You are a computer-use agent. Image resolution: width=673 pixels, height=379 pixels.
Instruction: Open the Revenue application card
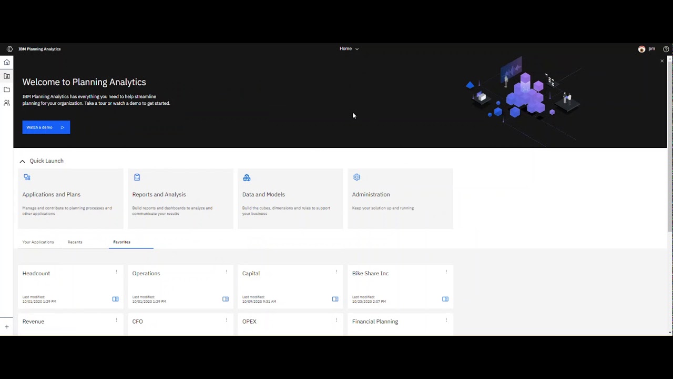click(x=70, y=325)
